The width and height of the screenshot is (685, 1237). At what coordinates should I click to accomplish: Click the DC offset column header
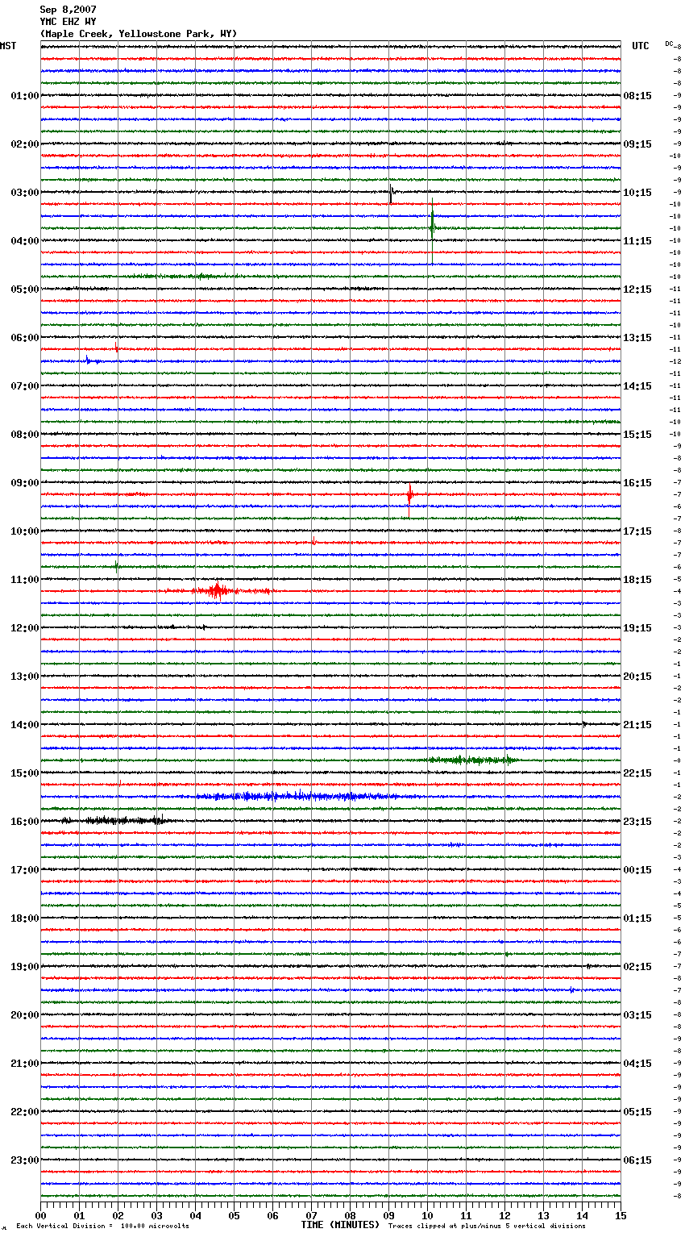(x=669, y=44)
